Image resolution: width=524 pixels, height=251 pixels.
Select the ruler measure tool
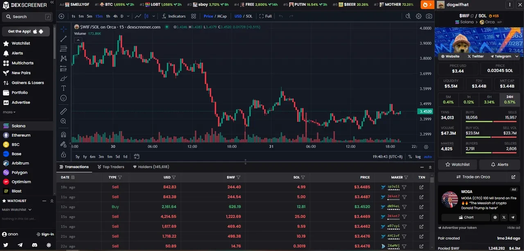(x=63, y=111)
